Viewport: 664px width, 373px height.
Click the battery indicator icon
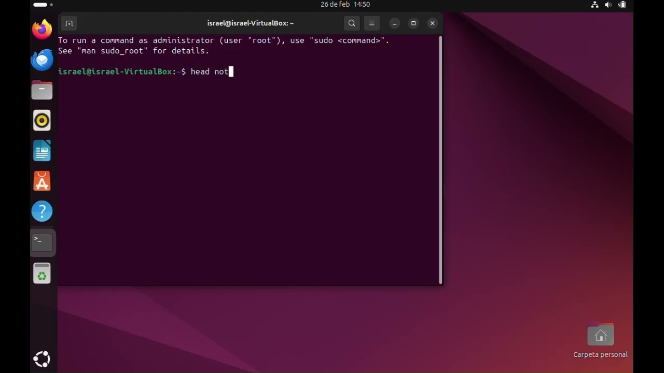[621, 5]
